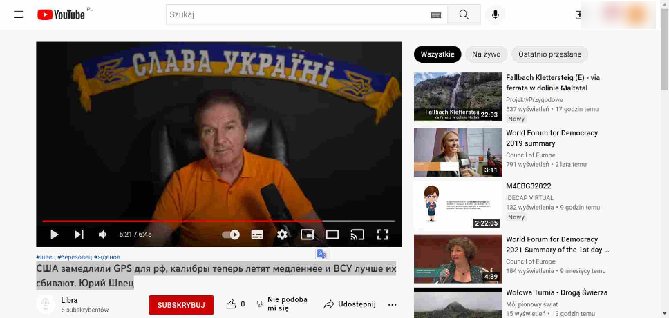Open Fallbach Klettersteig video title
The height and width of the screenshot is (318, 669).
pos(552,83)
